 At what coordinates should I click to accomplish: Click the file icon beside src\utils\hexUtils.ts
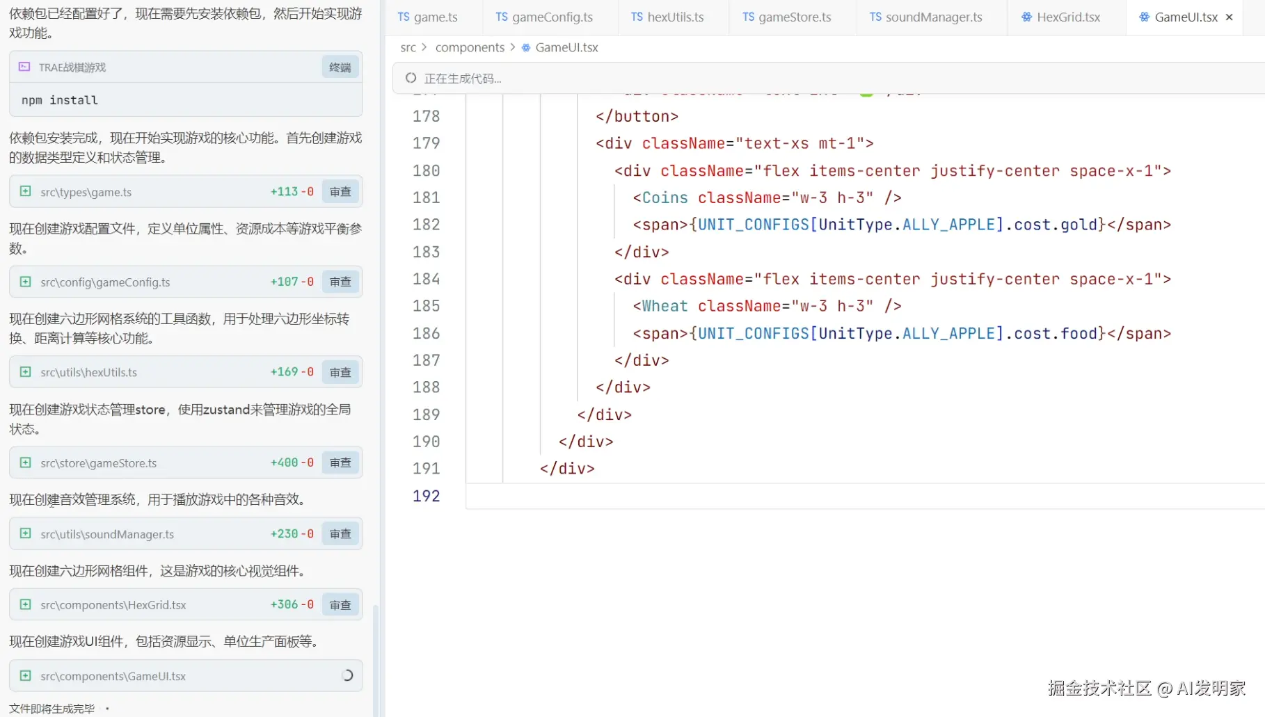tap(26, 372)
